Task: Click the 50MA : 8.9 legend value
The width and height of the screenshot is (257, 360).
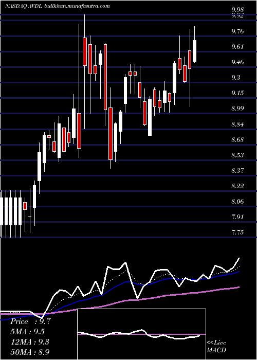Action: click(x=30, y=352)
